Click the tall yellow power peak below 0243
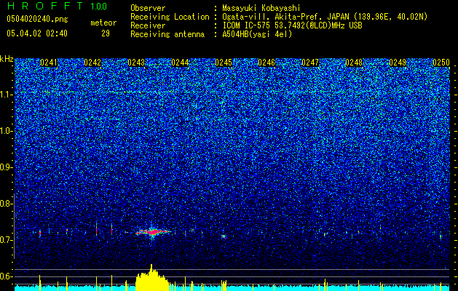Viewport: 458px width, 291px height. 151,277
